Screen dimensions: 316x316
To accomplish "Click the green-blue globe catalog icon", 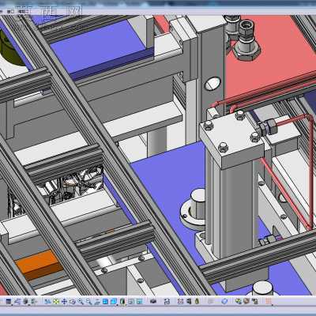I will pyautogui.click(x=239, y=301).
